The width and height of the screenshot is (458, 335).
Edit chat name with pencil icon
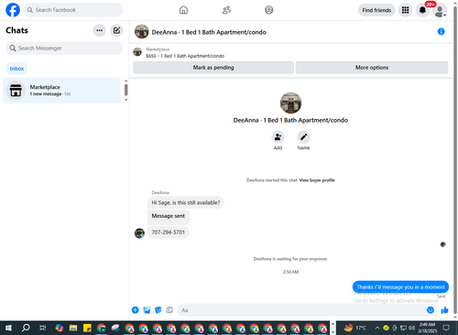coord(303,137)
